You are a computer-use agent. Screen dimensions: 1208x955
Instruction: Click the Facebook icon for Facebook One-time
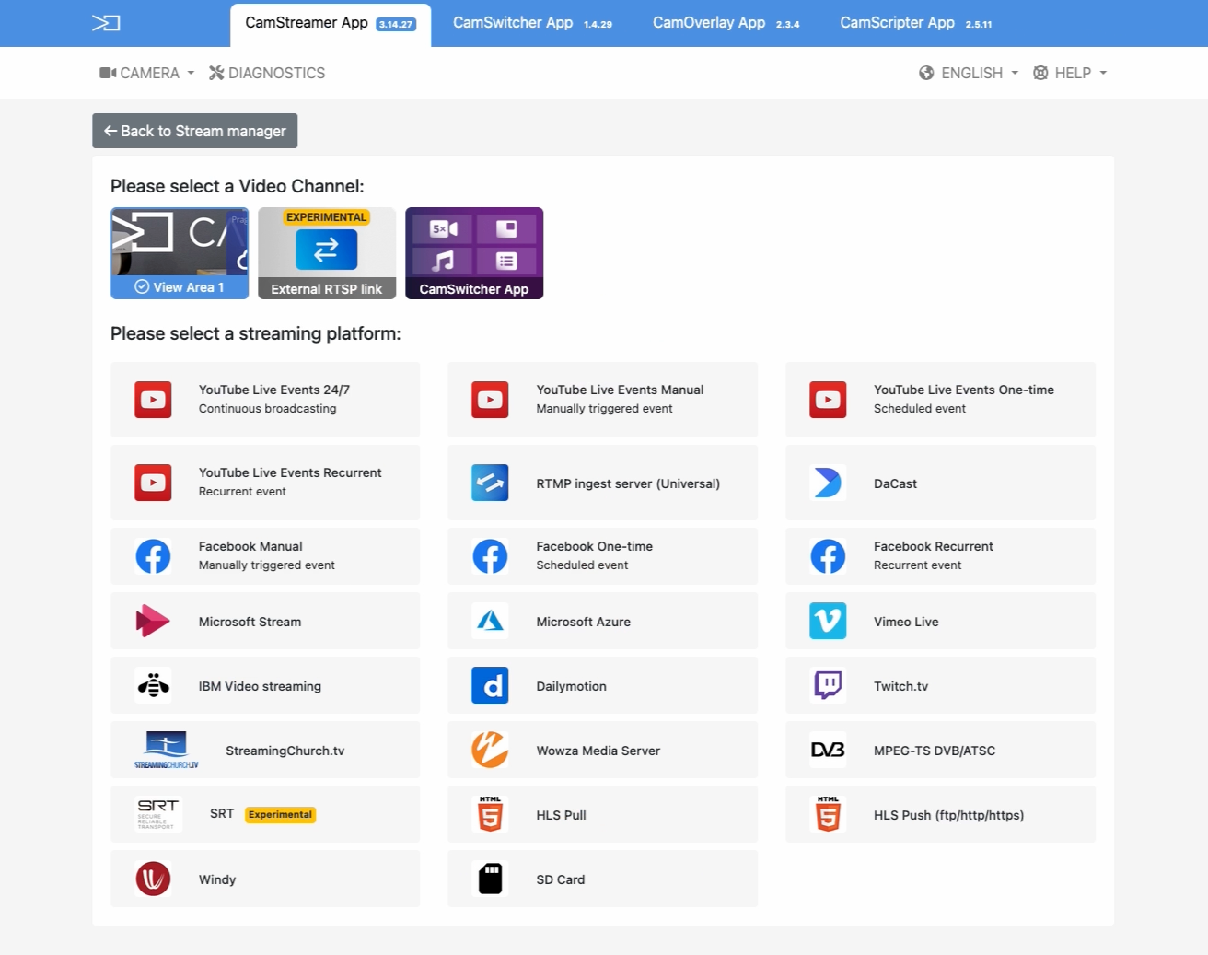(x=490, y=556)
